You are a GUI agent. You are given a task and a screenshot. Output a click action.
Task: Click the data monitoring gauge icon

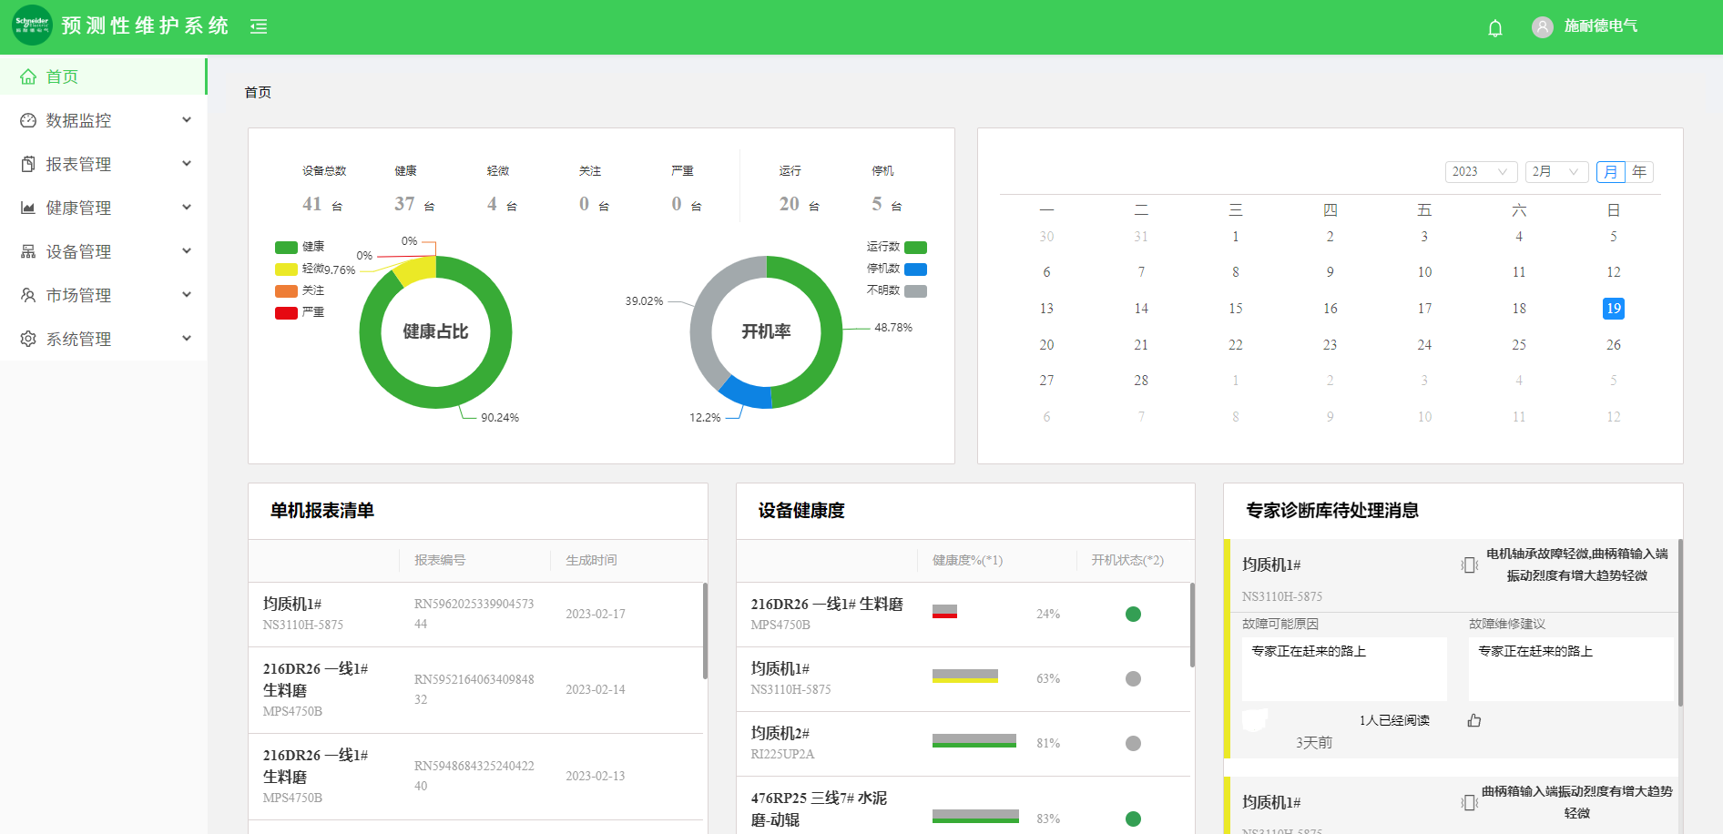coord(28,120)
